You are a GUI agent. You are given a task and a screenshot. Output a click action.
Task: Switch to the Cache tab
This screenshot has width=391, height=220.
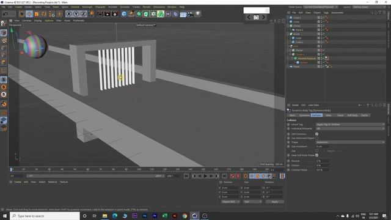pos(364,116)
